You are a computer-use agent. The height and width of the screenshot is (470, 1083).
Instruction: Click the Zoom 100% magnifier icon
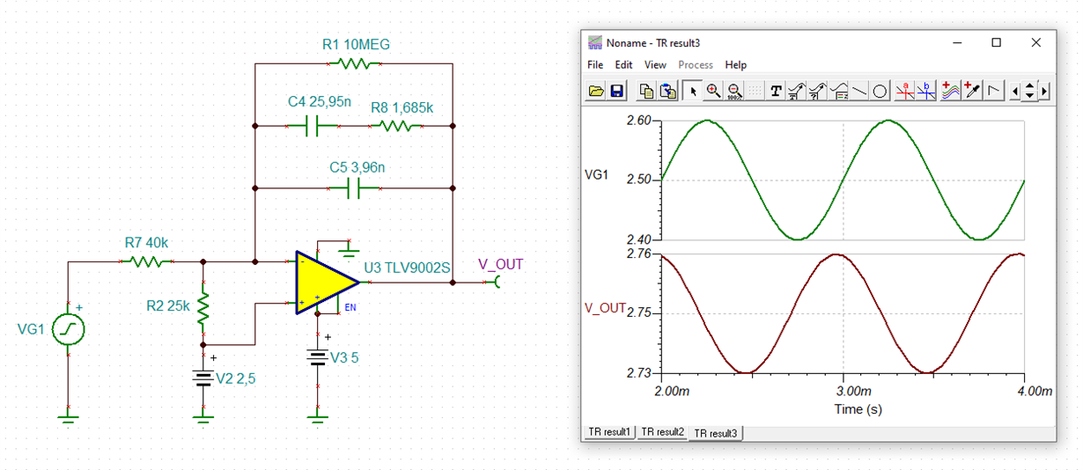(x=734, y=91)
